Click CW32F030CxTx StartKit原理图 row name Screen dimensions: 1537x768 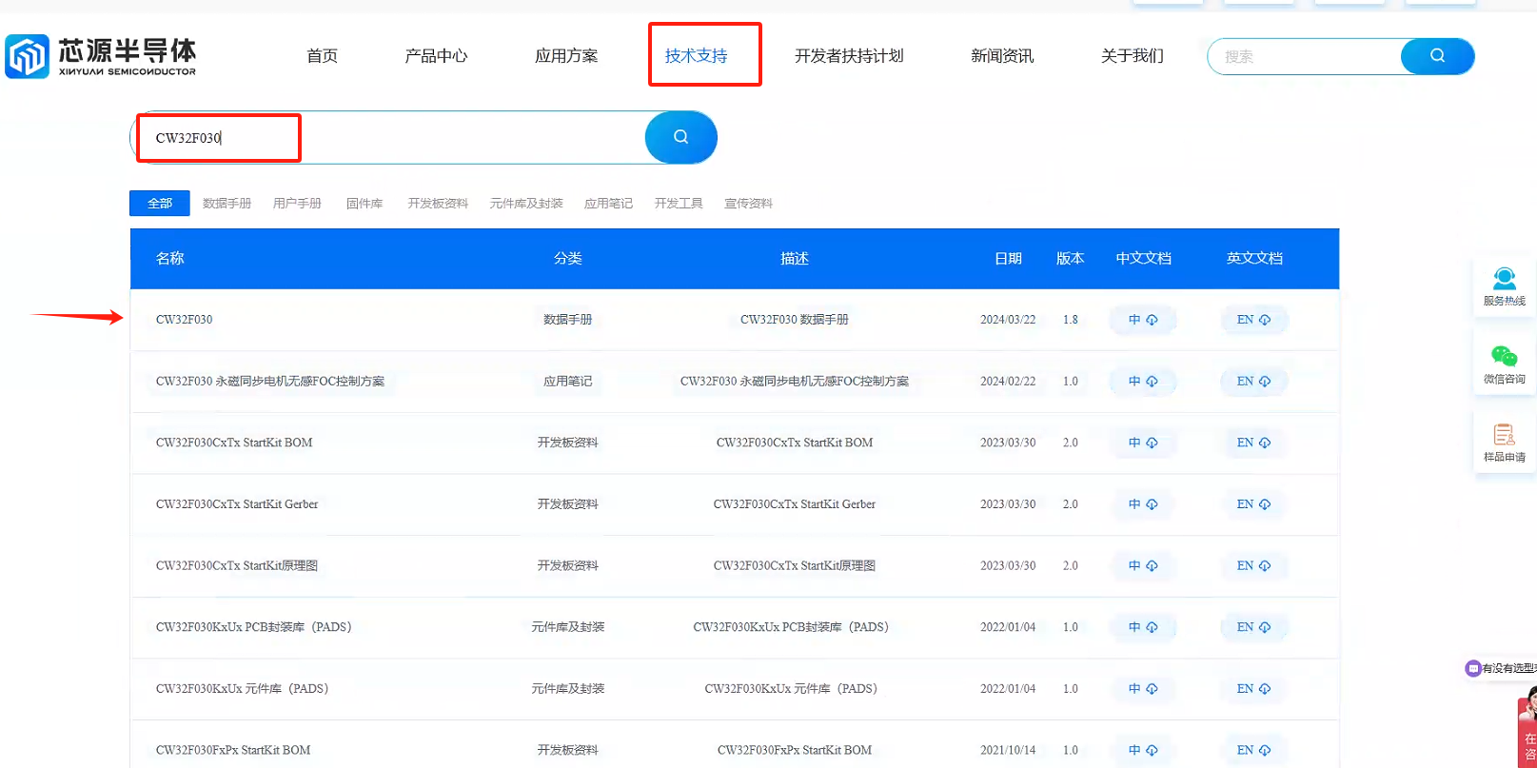[237, 565]
